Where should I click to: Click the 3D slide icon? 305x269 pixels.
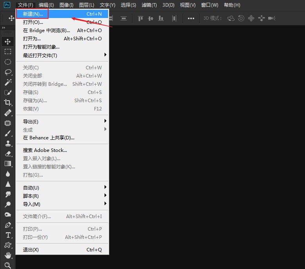click(262, 18)
